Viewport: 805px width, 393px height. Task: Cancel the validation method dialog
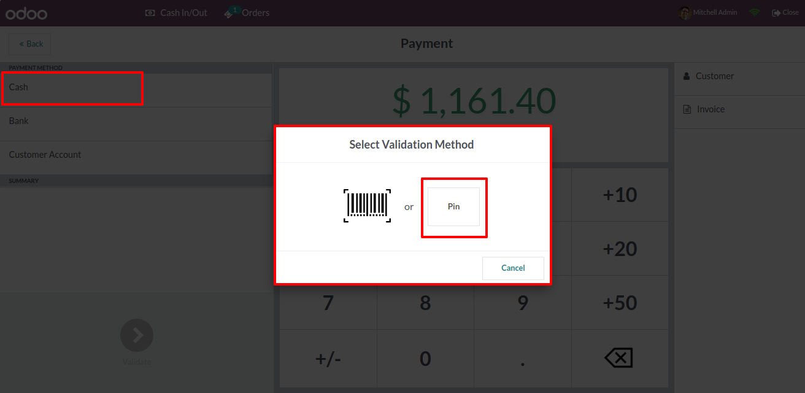(x=513, y=268)
